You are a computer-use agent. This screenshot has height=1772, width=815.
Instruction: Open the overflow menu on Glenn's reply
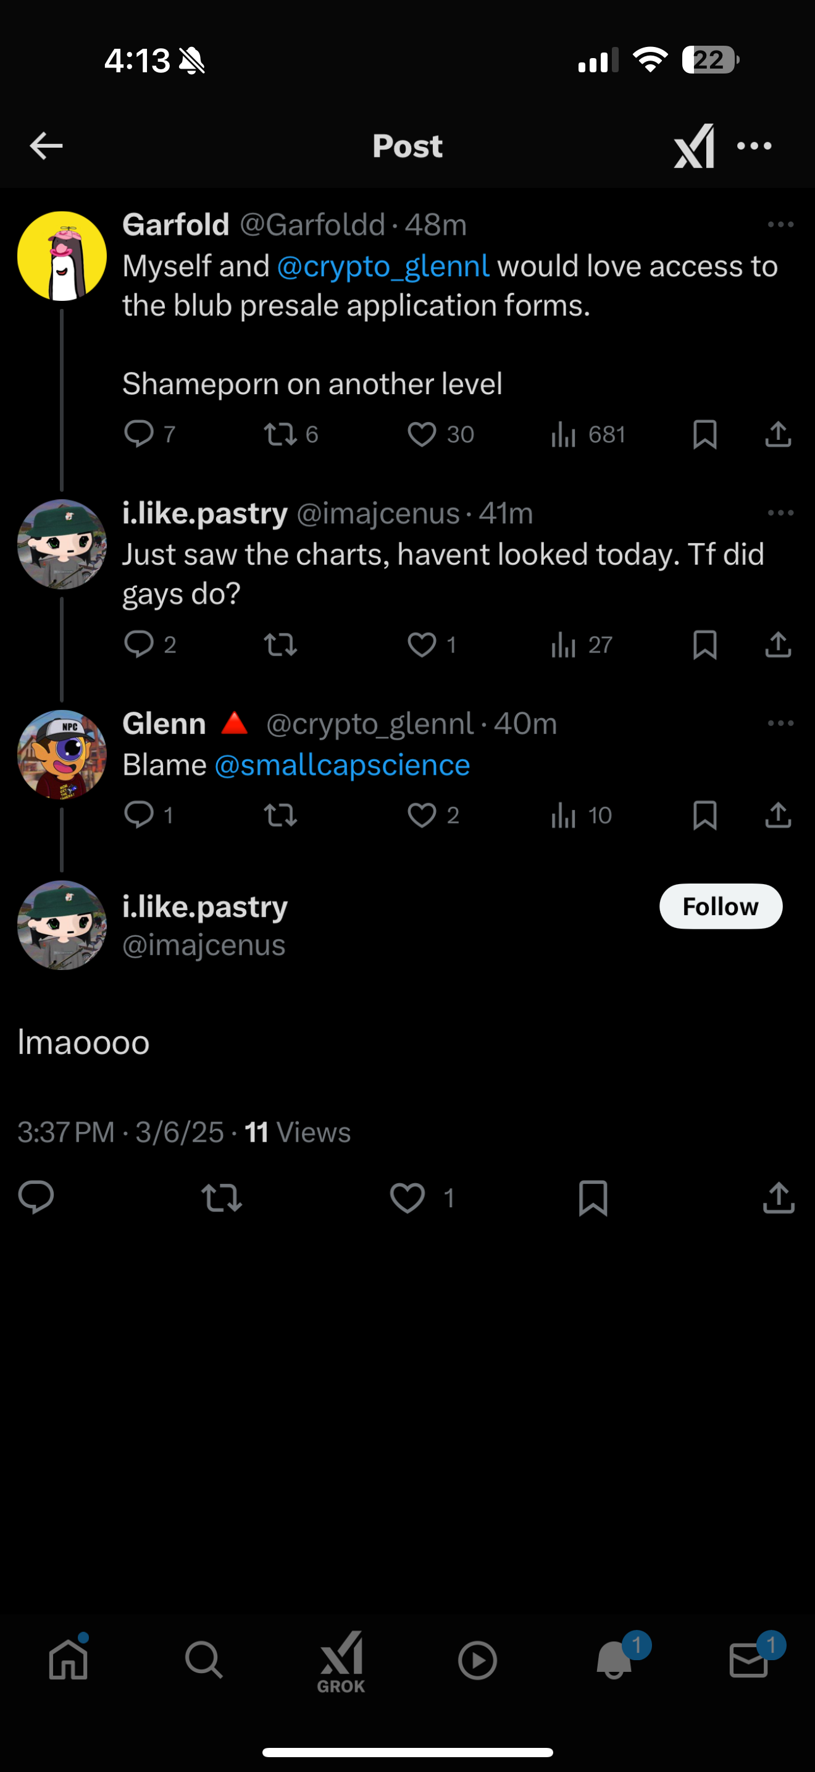click(x=780, y=724)
